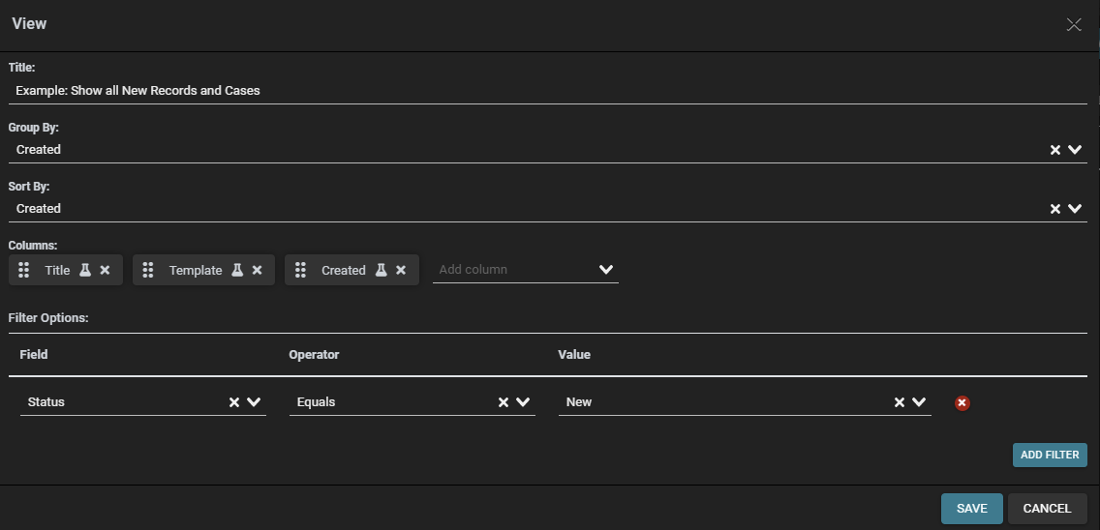Clear the Group By selection
This screenshot has height=530, width=1100.
(x=1055, y=150)
